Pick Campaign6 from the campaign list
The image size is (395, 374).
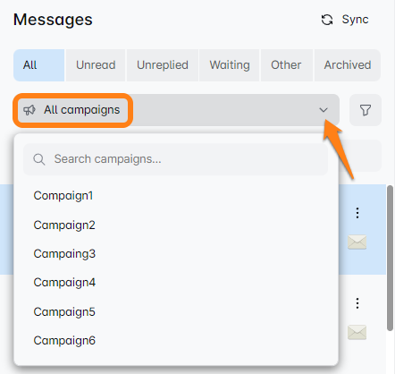point(64,341)
